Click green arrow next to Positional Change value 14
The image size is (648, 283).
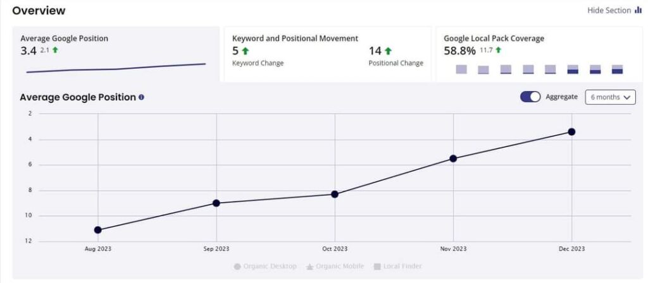[x=388, y=51]
